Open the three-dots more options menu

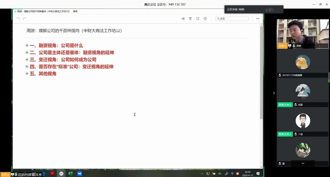(x=258, y=19)
